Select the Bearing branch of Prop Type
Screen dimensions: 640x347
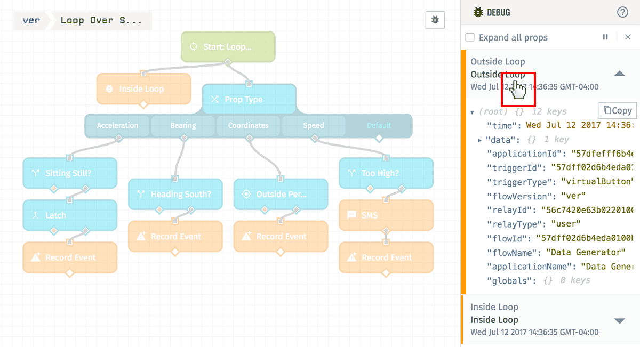[183, 126]
